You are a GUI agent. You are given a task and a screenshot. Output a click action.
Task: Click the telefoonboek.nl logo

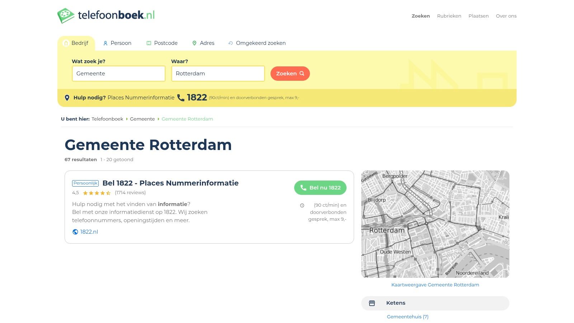tap(106, 15)
